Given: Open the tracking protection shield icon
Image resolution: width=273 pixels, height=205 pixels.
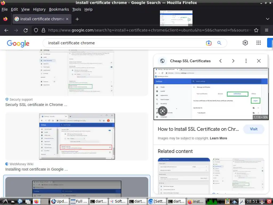Looking at the screenshot, I should pyautogui.click(x=36, y=30).
